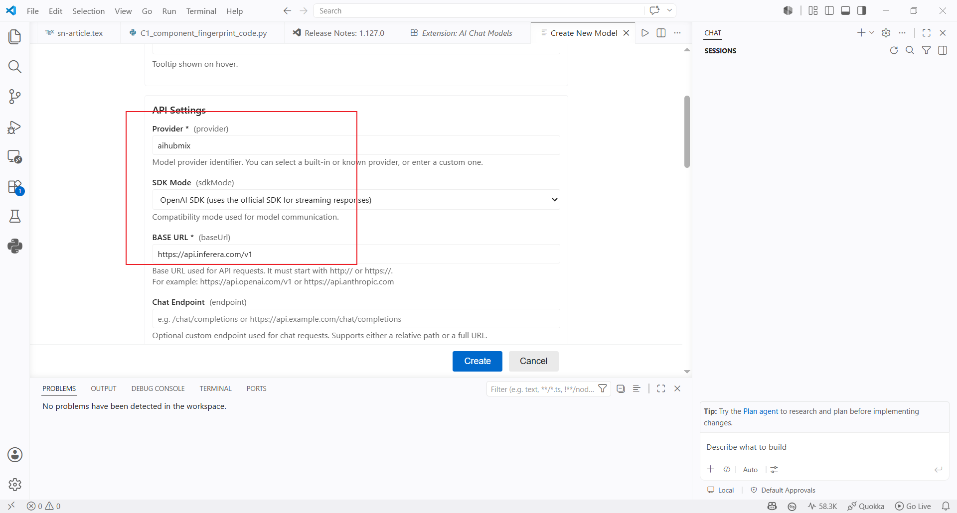
Task: Open the Auto model picker in chat
Action: pos(750,470)
